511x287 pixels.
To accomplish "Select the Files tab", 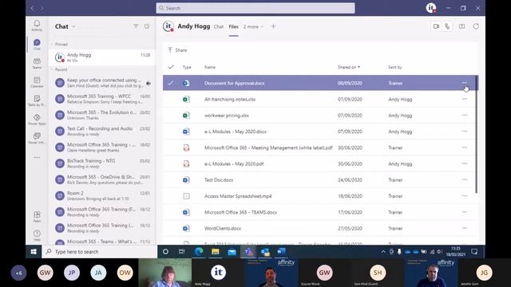I will pos(233,26).
